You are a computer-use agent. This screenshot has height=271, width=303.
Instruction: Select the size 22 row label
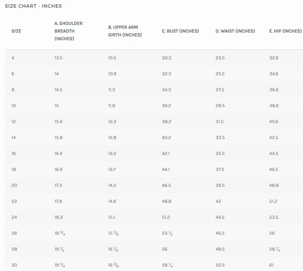pyautogui.click(x=14, y=201)
